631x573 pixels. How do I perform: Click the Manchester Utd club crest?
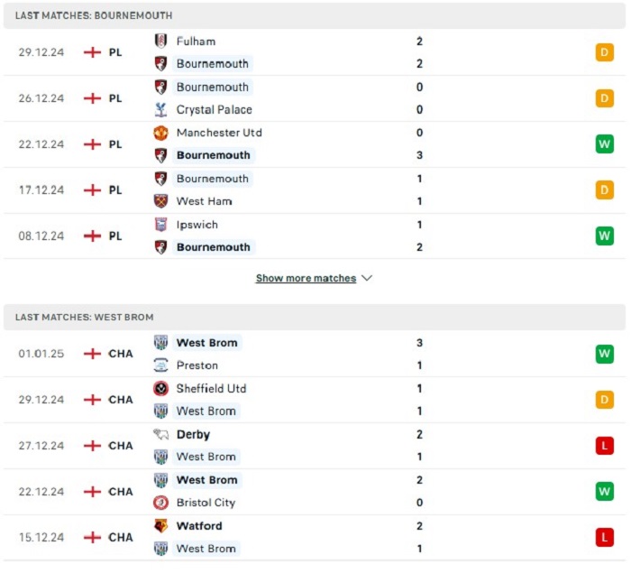coord(161,133)
